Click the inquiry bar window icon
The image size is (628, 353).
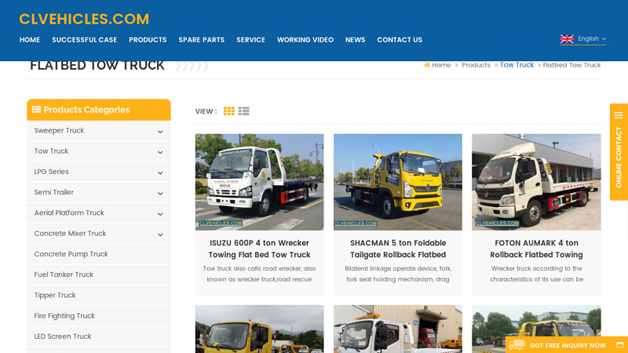pos(620,345)
